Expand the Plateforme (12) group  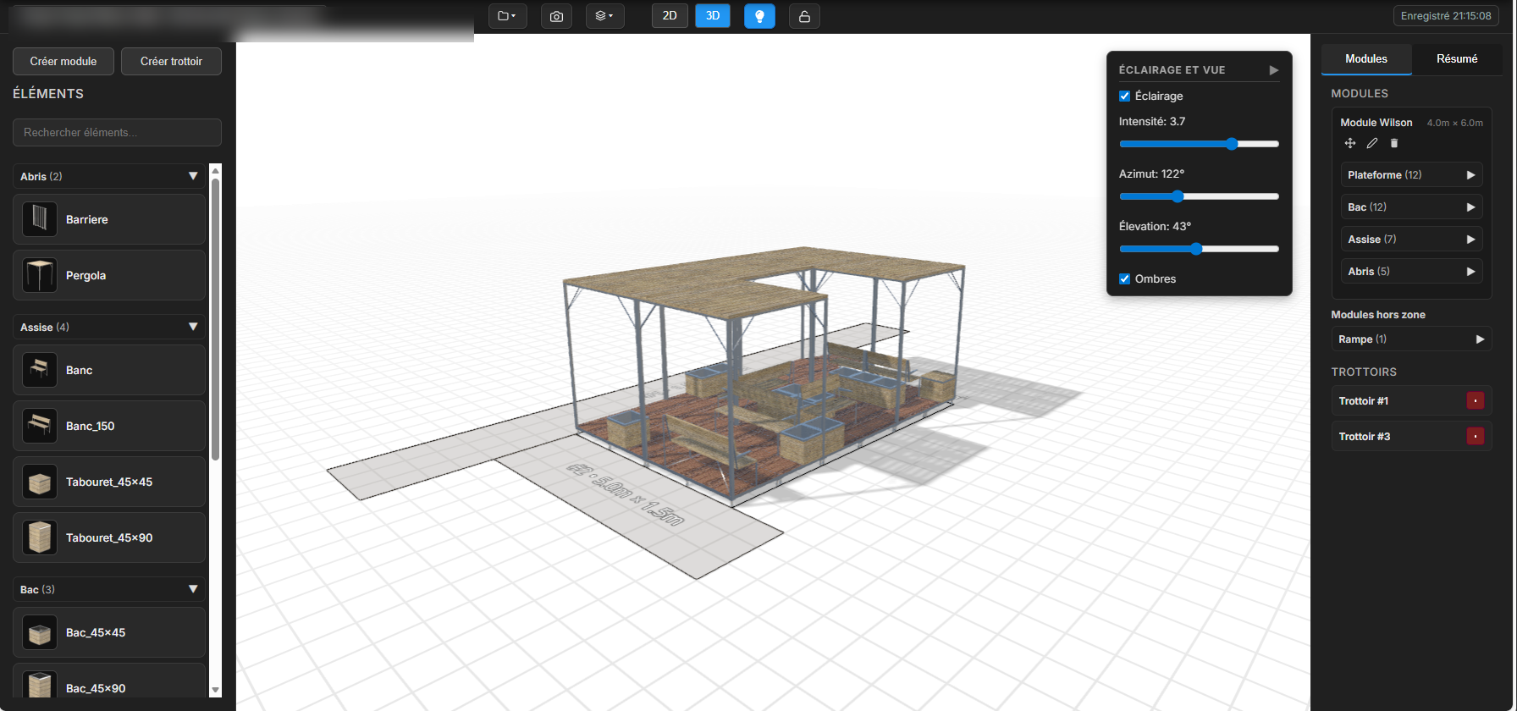coord(1470,175)
